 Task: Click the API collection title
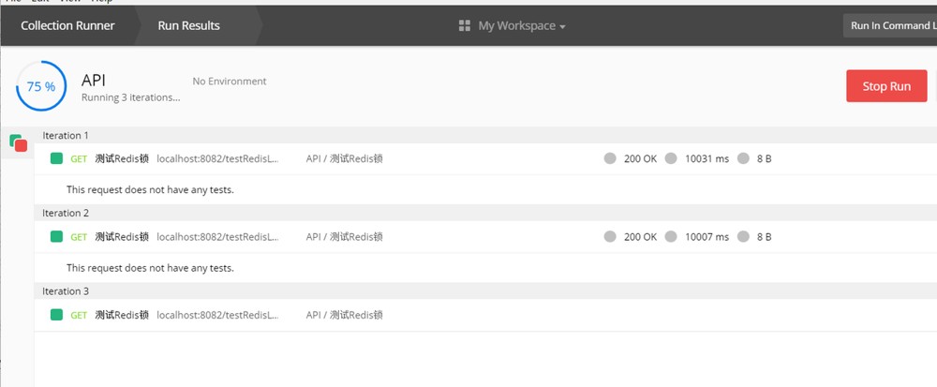(x=94, y=81)
